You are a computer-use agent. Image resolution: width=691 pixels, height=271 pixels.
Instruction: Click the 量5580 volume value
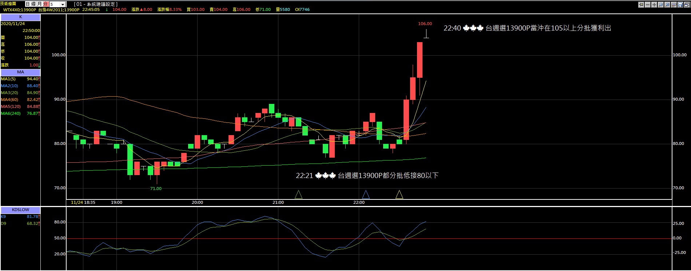[x=283, y=10]
